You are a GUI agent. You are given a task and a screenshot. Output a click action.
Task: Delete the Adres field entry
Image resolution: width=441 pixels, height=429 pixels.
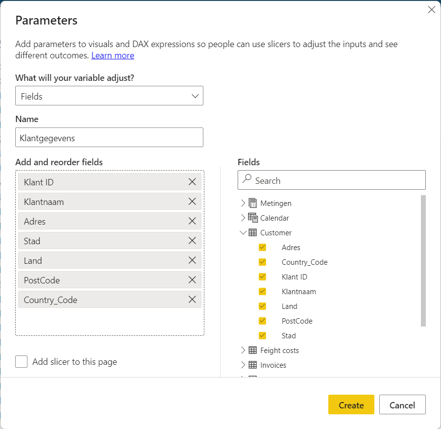[x=192, y=221]
